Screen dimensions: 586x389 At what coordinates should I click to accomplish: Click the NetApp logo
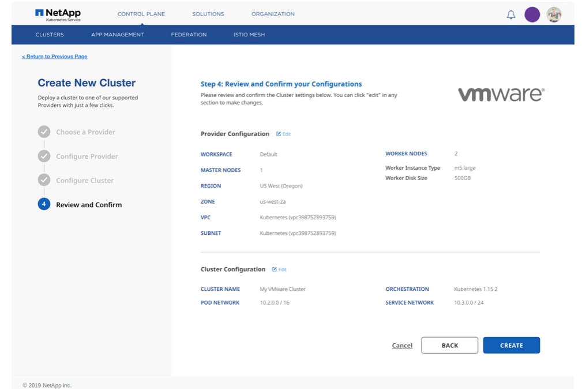click(x=58, y=14)
